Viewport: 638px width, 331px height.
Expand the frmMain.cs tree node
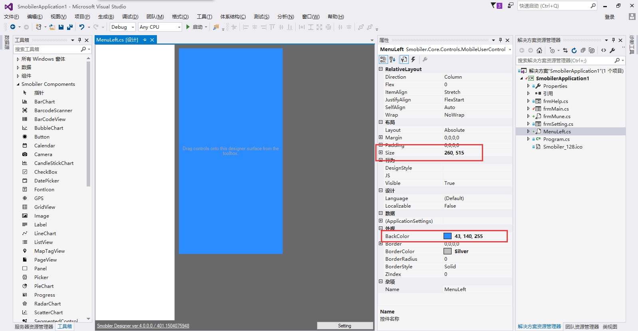(528, 109)
